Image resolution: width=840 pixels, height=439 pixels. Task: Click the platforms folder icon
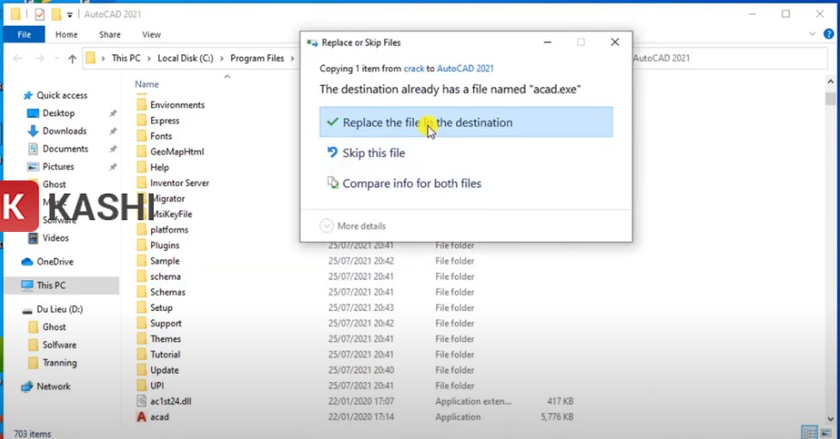(142, 229)
